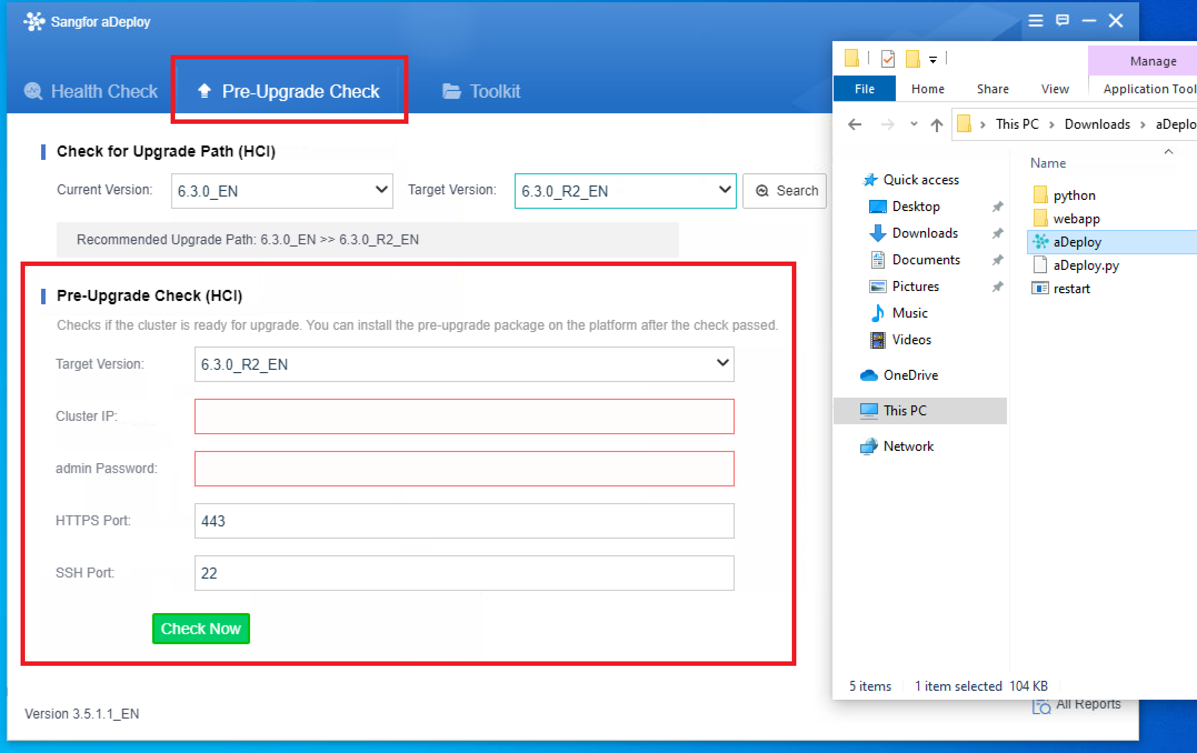Click the Sangfor aDeploy logo icon
The image size is (1197, 753).
click(x=34, y=22)
